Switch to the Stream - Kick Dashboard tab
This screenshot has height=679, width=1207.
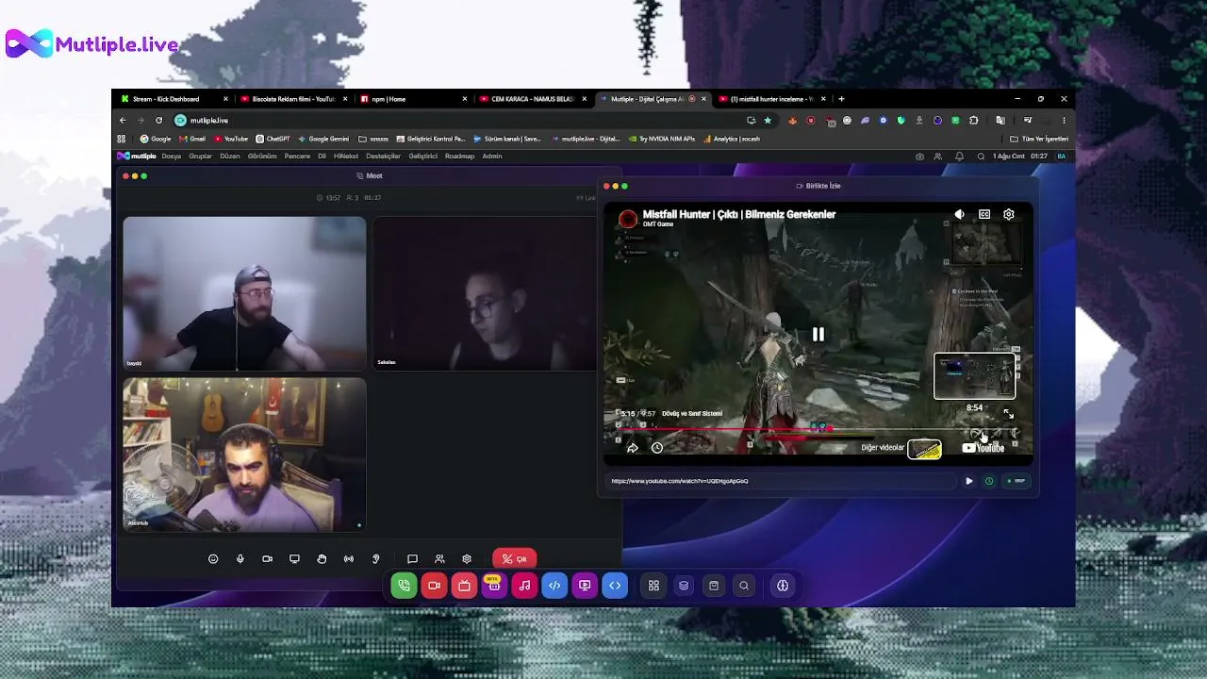point(174,99)
